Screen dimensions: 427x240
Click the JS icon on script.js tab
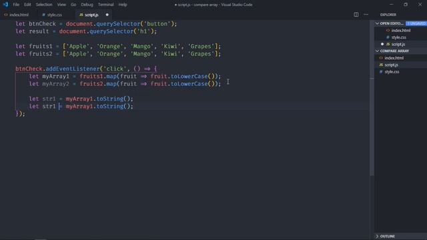(x=81, y=15)
